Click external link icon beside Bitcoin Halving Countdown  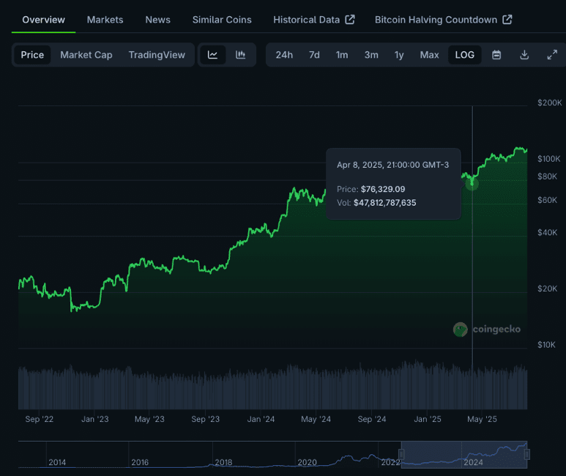click(507, 20)
